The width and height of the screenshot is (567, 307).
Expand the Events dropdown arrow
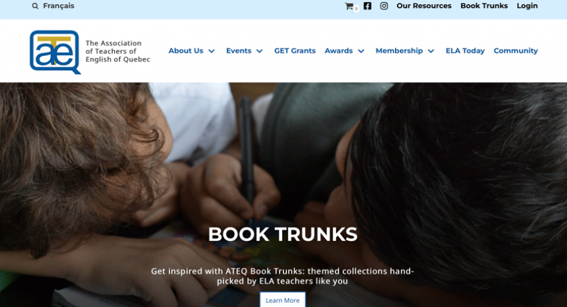point(259,51)
